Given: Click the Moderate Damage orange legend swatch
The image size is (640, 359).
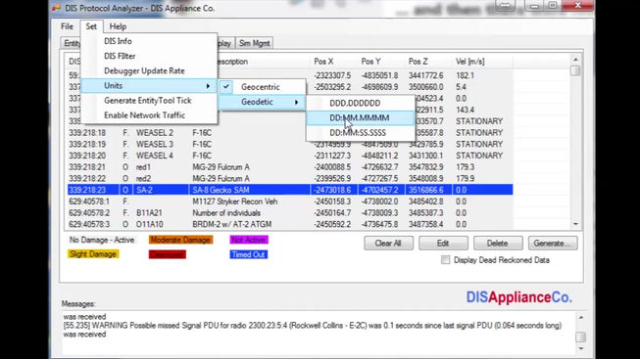Looking at the screenshot, I should pyautogui.click(x=180, y=240).
